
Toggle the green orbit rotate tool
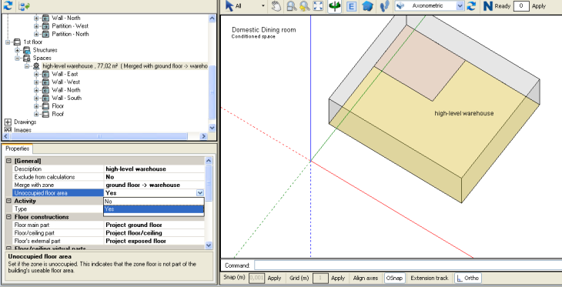(334, 6)
